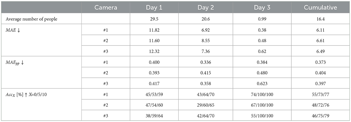Click the 0.373 cumulative MAEpp cell
351x122 pixels.
click(x=321, y=63)
